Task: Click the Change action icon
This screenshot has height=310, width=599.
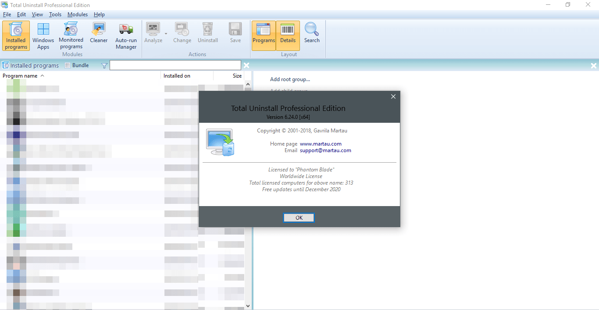Action: (182, 33)
